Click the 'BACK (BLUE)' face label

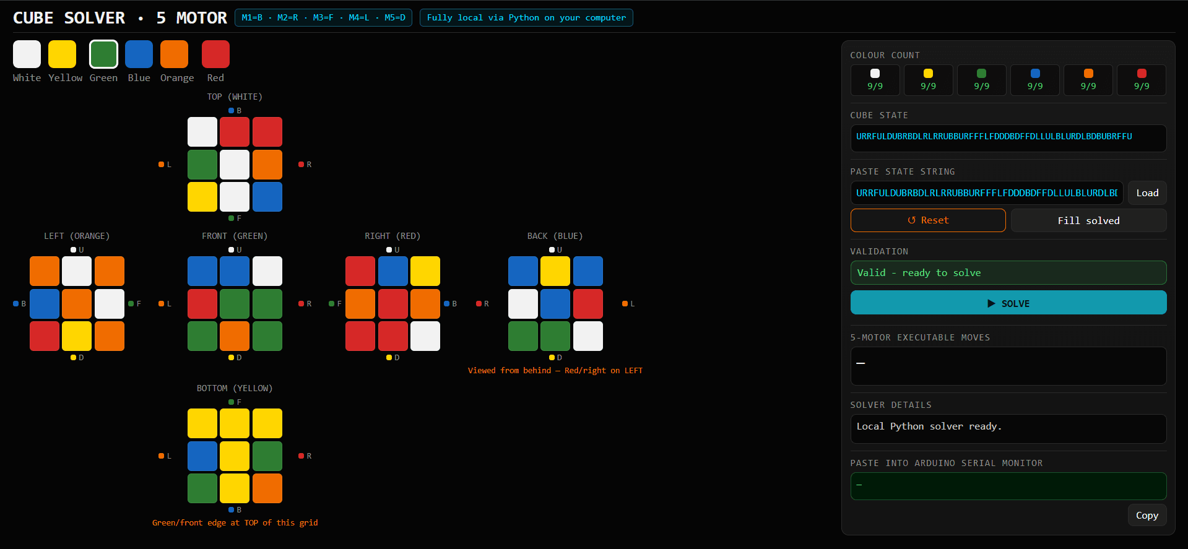[555, 236]
